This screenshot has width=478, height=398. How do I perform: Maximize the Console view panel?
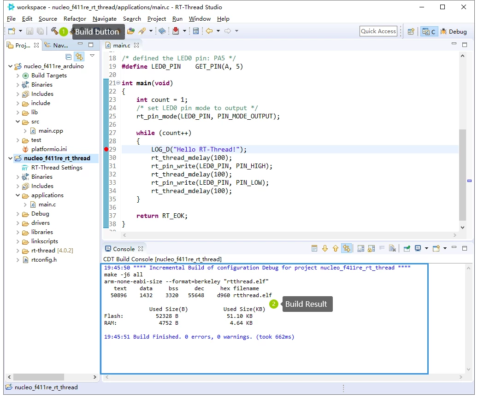465,248
